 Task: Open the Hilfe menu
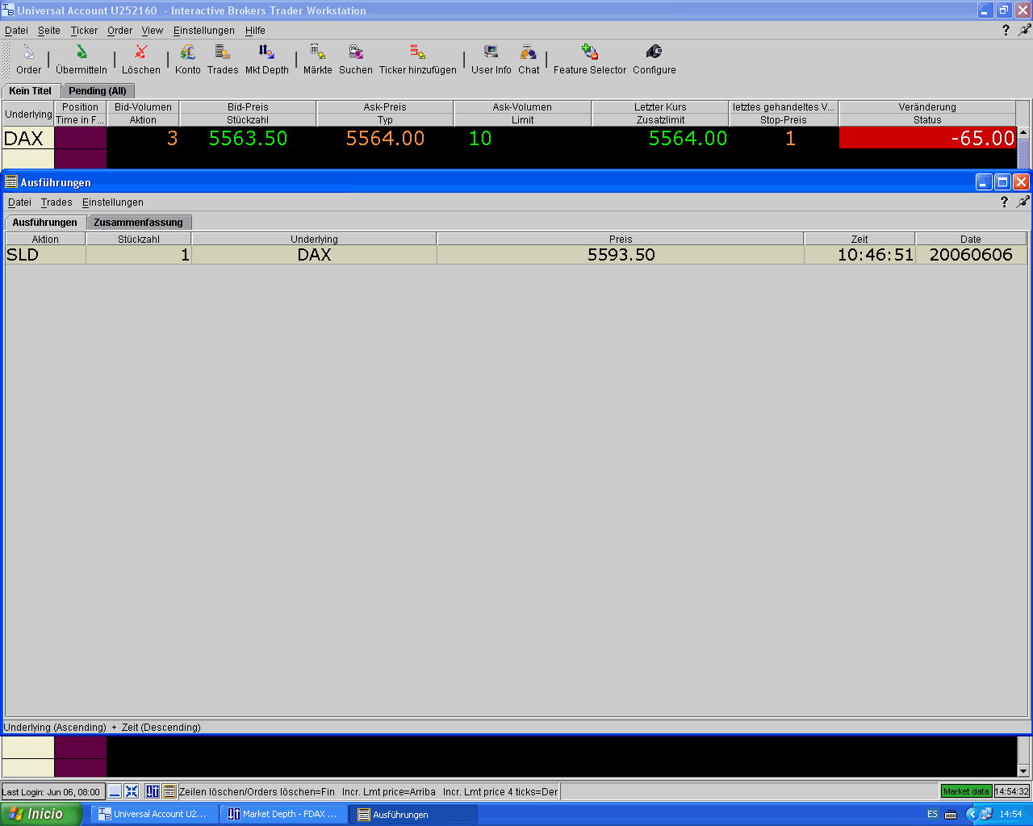tap(255, 31)
